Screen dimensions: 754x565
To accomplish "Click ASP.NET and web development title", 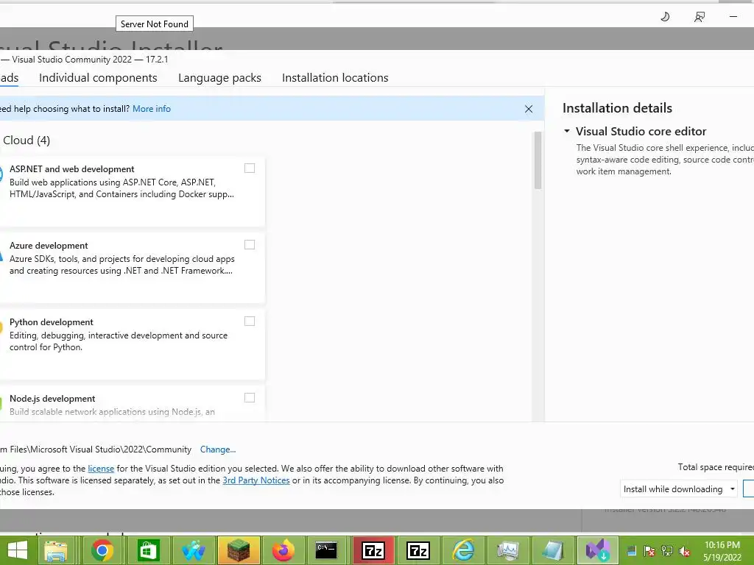I will (71, 169).
